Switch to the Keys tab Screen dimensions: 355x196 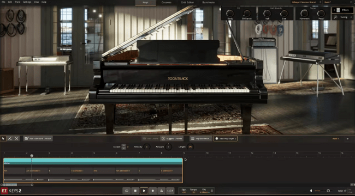(146, 3)
